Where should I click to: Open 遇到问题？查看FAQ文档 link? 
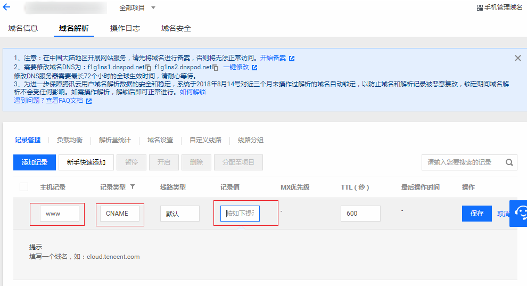pyautogui.click(x=48, y=101)
